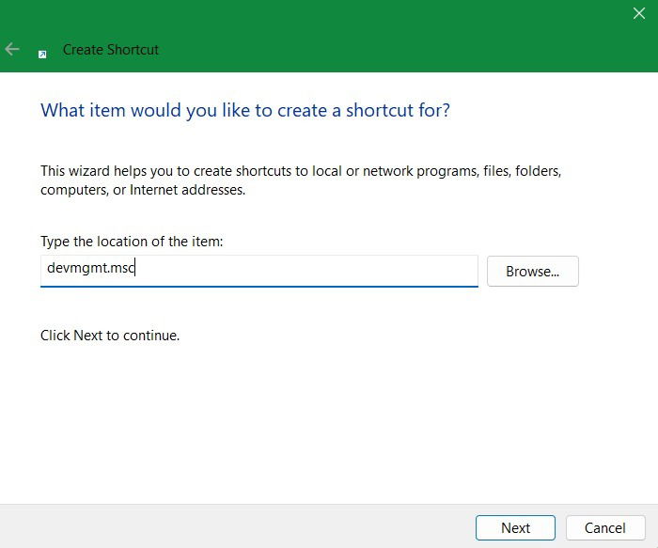The width and height of the screenshot is (658, 548).
Task: Click the location input field
Action: (x=258, y=271)
